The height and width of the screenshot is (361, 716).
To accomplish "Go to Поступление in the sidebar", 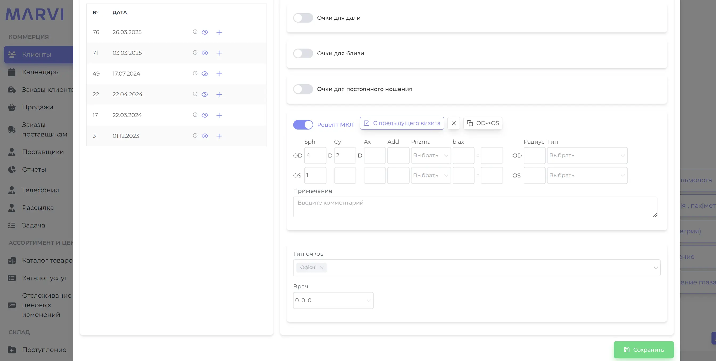I will click(44, 350).
